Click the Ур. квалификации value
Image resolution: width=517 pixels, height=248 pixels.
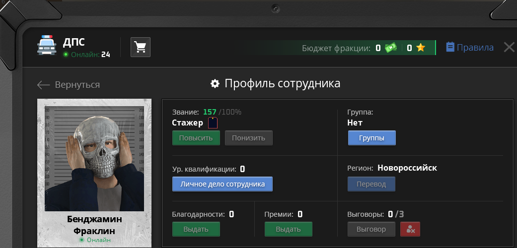click(x=242, y=169)
